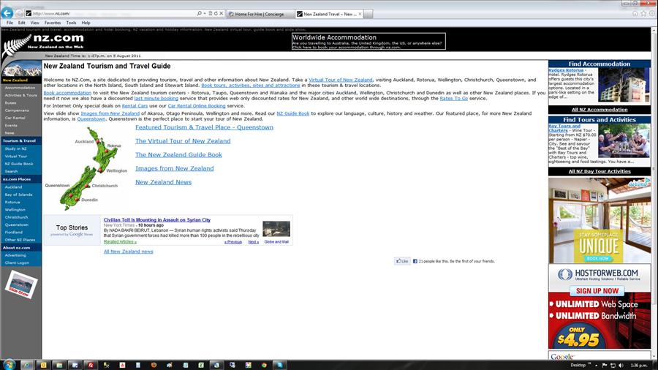Click Book Now on the Unique ad
The height and width of the screenshot is (370, 658).
[x=597, y=258]
